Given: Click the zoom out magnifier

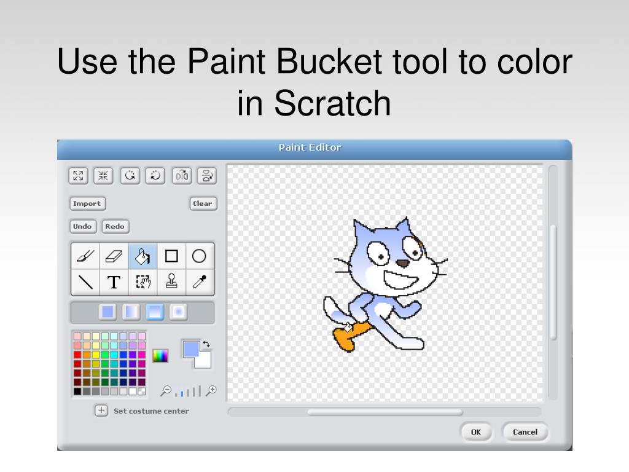Looking at the screenshot, I should tap(166, 390).
